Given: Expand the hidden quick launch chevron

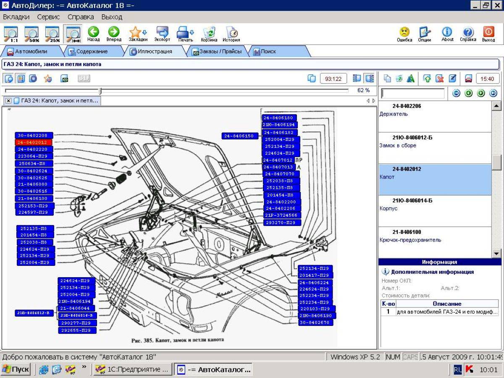Looking at the screenshot, I should tap(84, 367).
